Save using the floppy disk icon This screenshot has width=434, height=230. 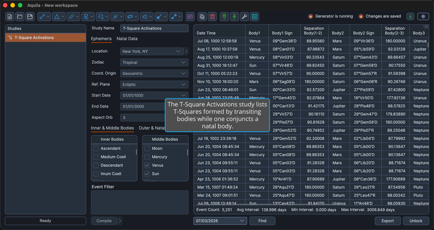(x=30, y=17)
